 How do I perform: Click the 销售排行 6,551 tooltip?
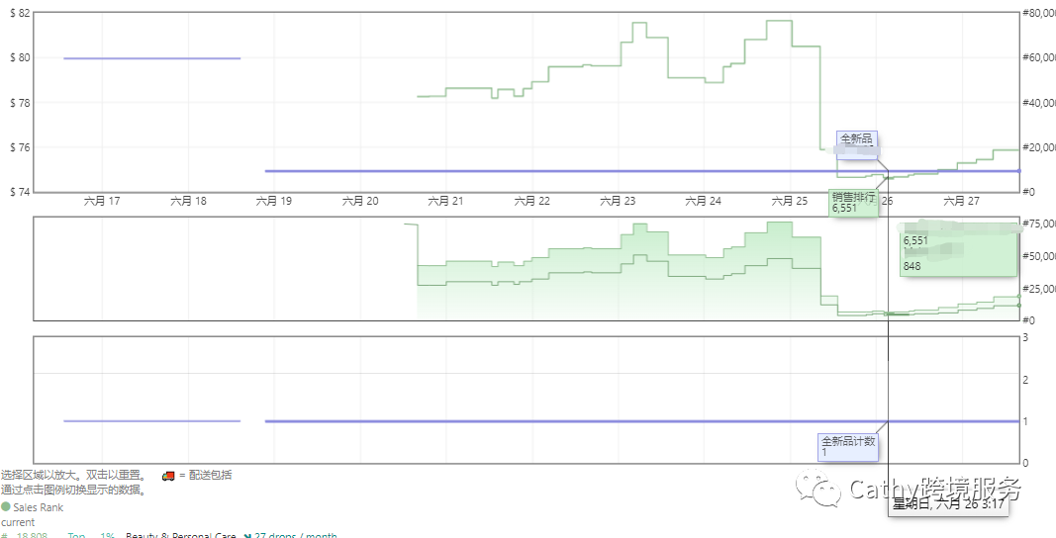coord(854,203)
